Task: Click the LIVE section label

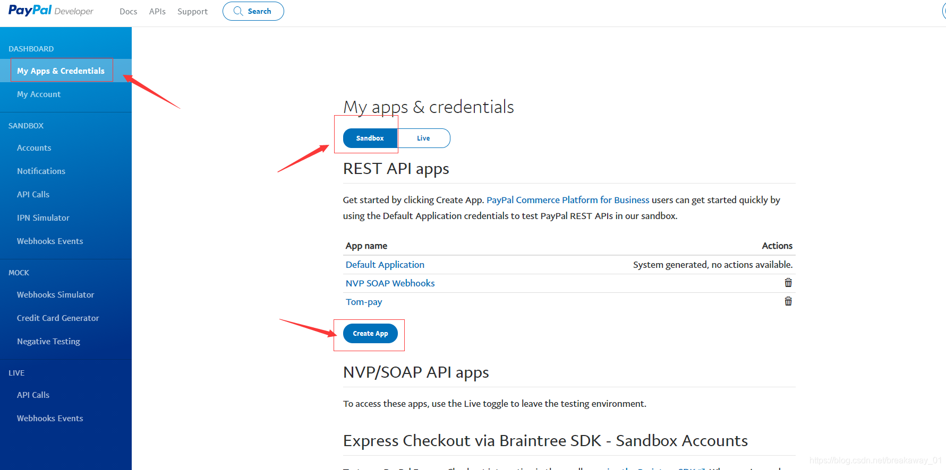Action: pyautogui.click(x=16, y=373)
